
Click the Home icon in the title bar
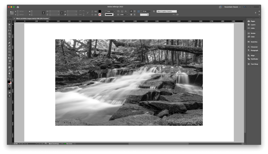18,7
